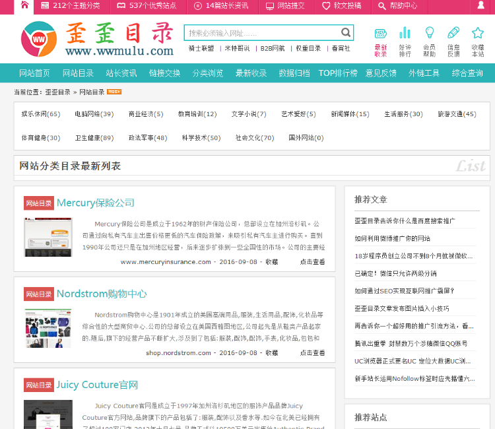The width and height of the screenshot is (495, 429).
Task: Click the Mercury保险公司 site thumbnail
Action: click(48, 237)
